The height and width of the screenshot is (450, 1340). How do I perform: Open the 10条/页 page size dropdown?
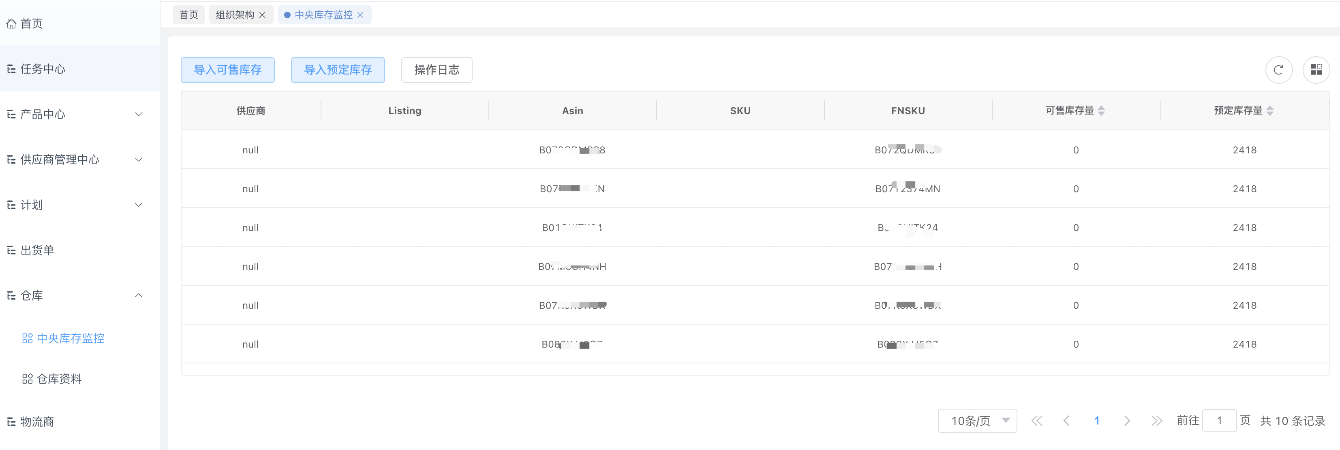pyautogui.click(x=977, y=420)
